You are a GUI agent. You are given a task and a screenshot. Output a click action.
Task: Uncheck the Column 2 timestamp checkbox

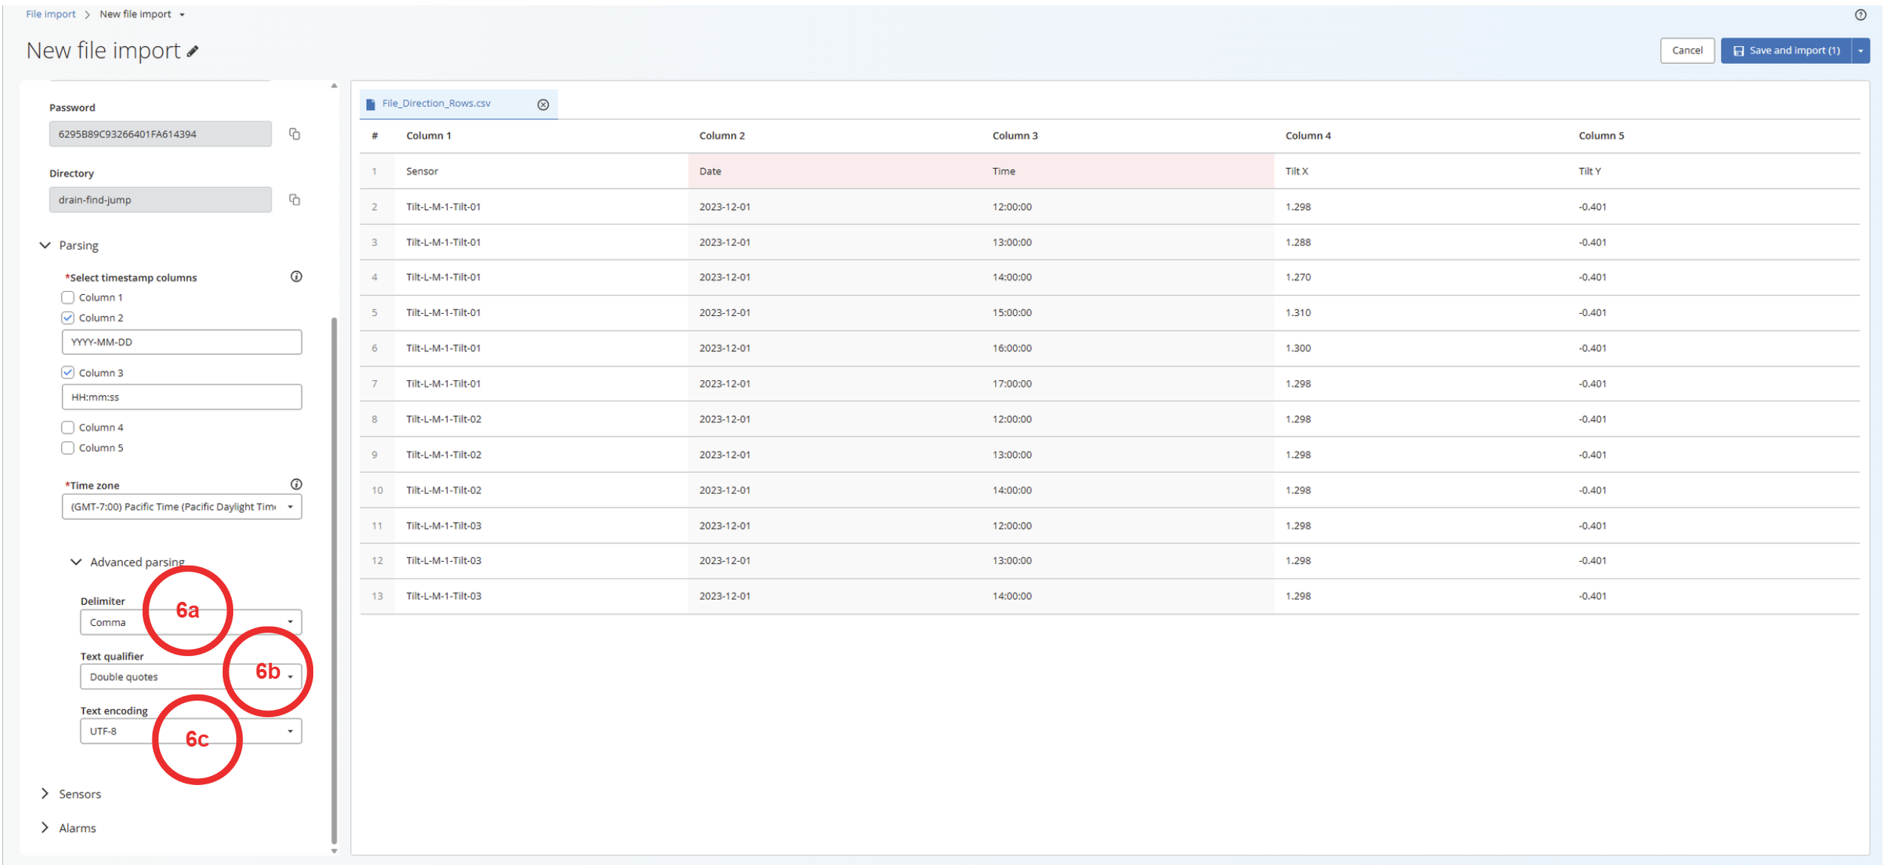pyautogui.click(x=68, y=317)
